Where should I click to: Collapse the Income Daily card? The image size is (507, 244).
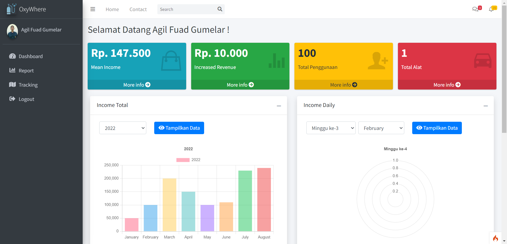point(486,106)
